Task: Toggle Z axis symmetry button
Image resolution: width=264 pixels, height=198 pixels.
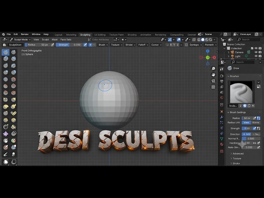Action: (x=177, y=45)
